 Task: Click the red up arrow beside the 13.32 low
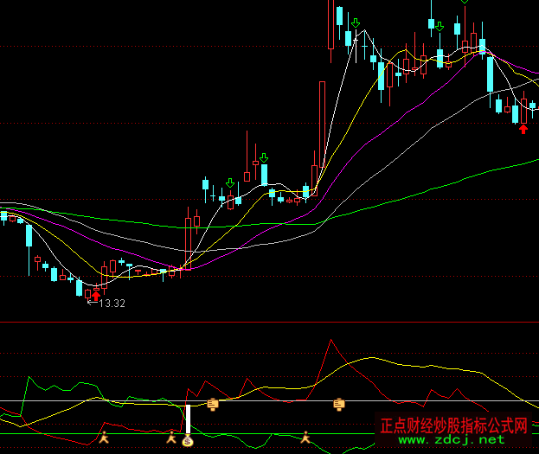tap(95, 296)
